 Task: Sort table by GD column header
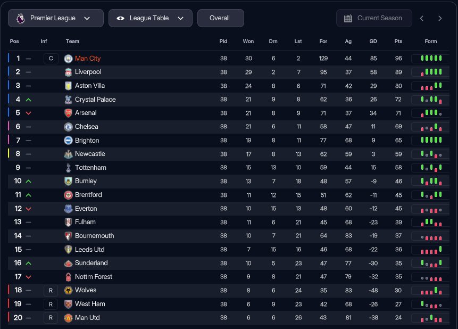point(373,42)
